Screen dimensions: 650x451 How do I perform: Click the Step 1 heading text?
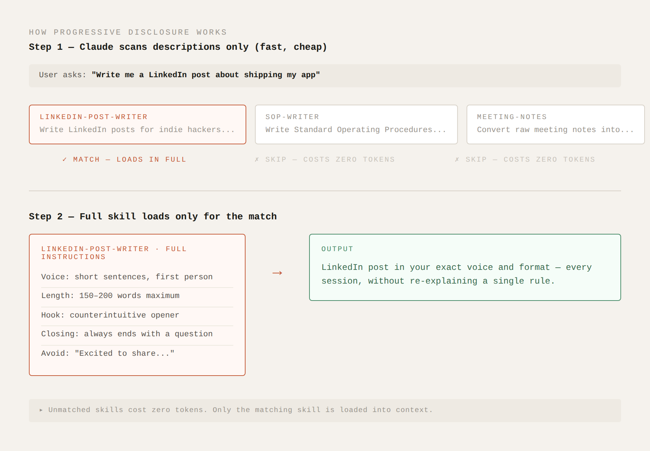[178, 47]
